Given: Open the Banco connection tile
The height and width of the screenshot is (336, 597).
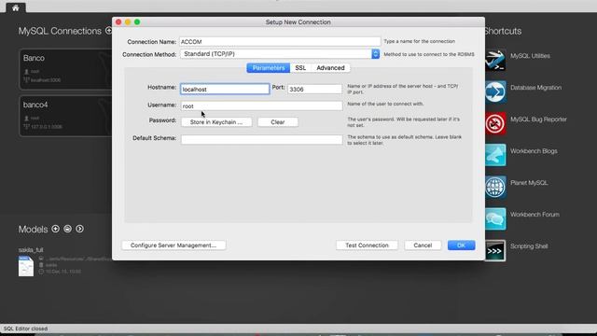Looking at the screenshot, I should 65,69.
